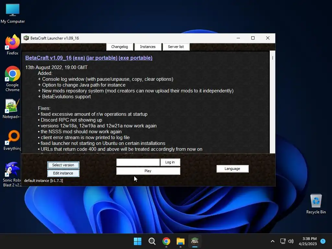Click the Select version button
Screen dimensions: 332x249
point(63,165)
